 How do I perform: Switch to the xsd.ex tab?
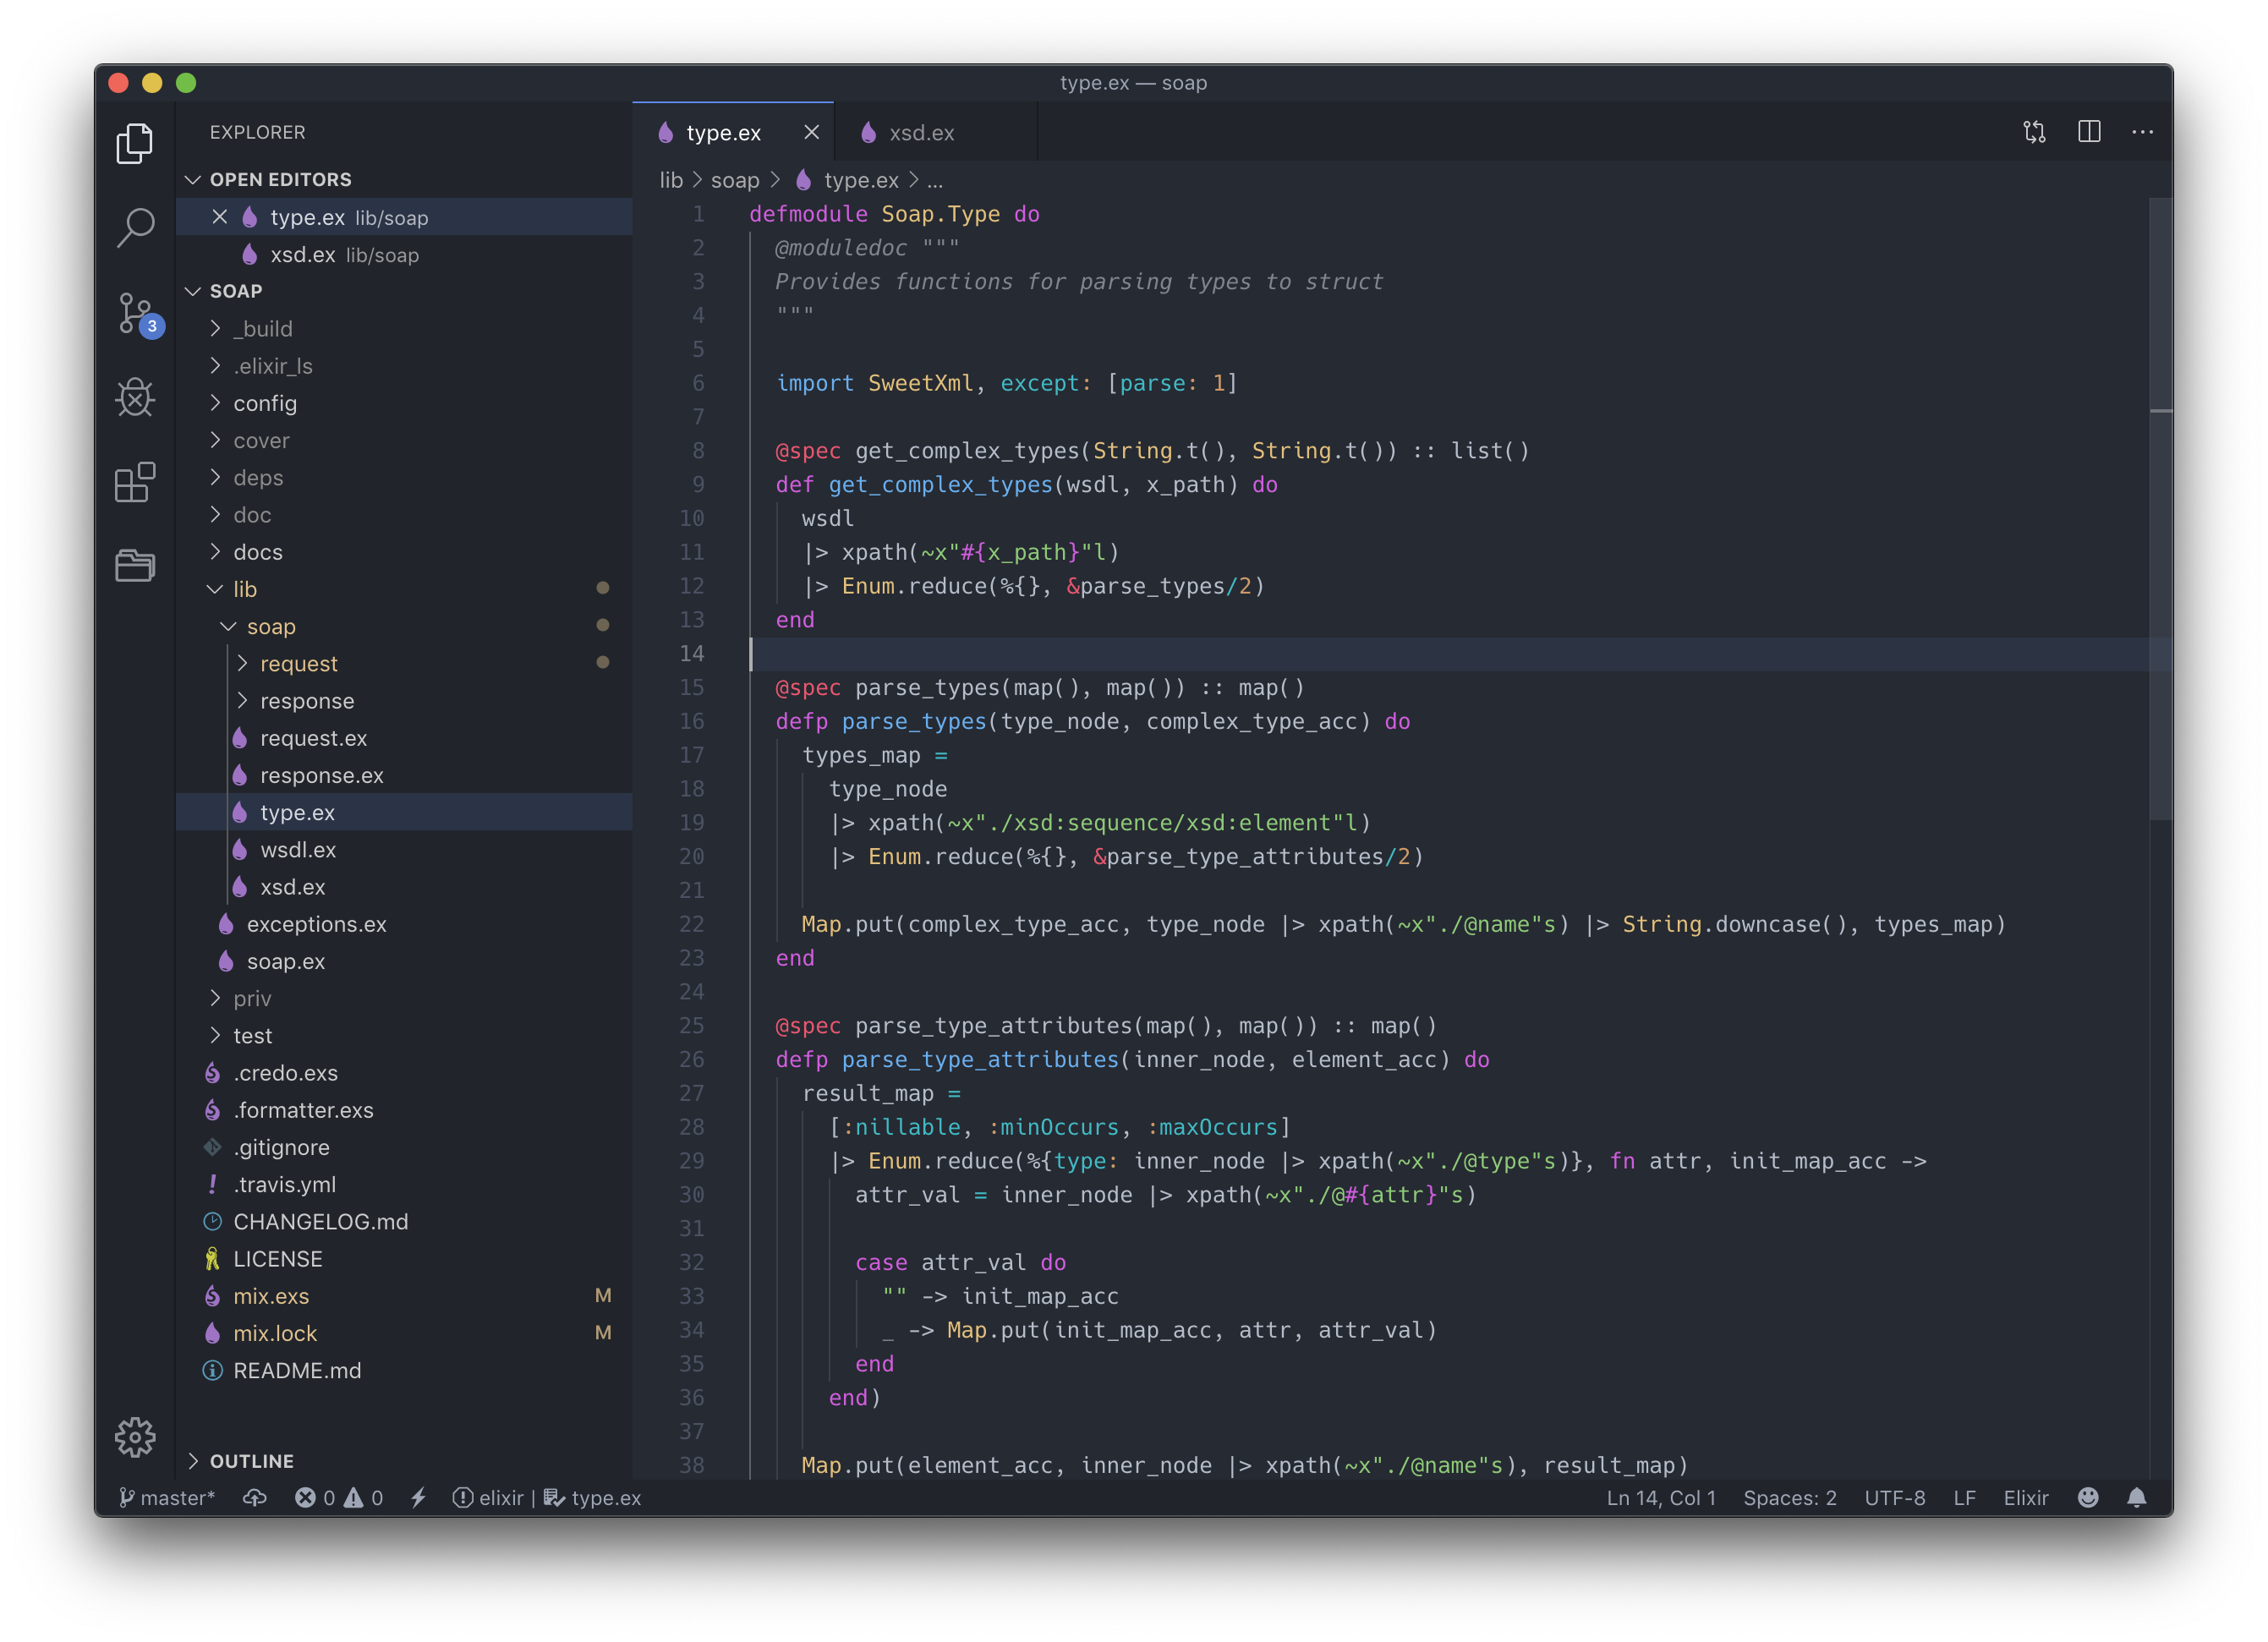(920, 133)
